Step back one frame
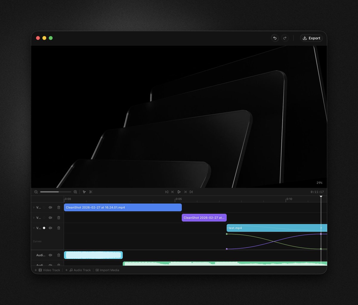The height and width of the screenshot is (305, 358). (173, 192)
